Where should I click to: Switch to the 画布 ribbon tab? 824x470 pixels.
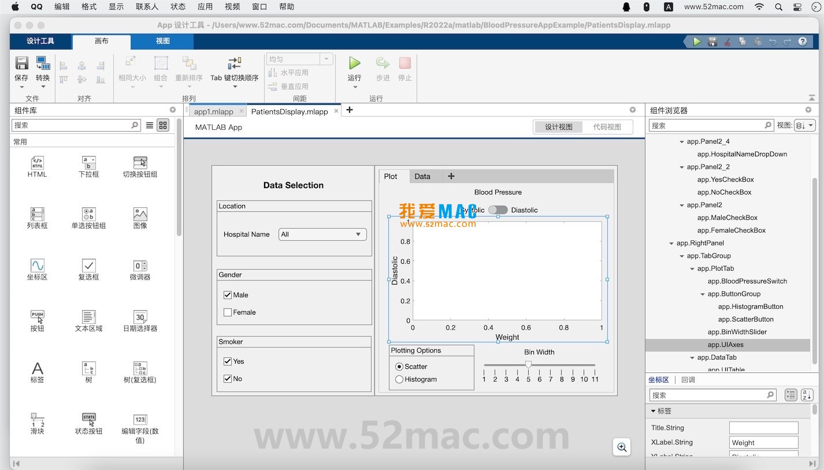point(102,41)
